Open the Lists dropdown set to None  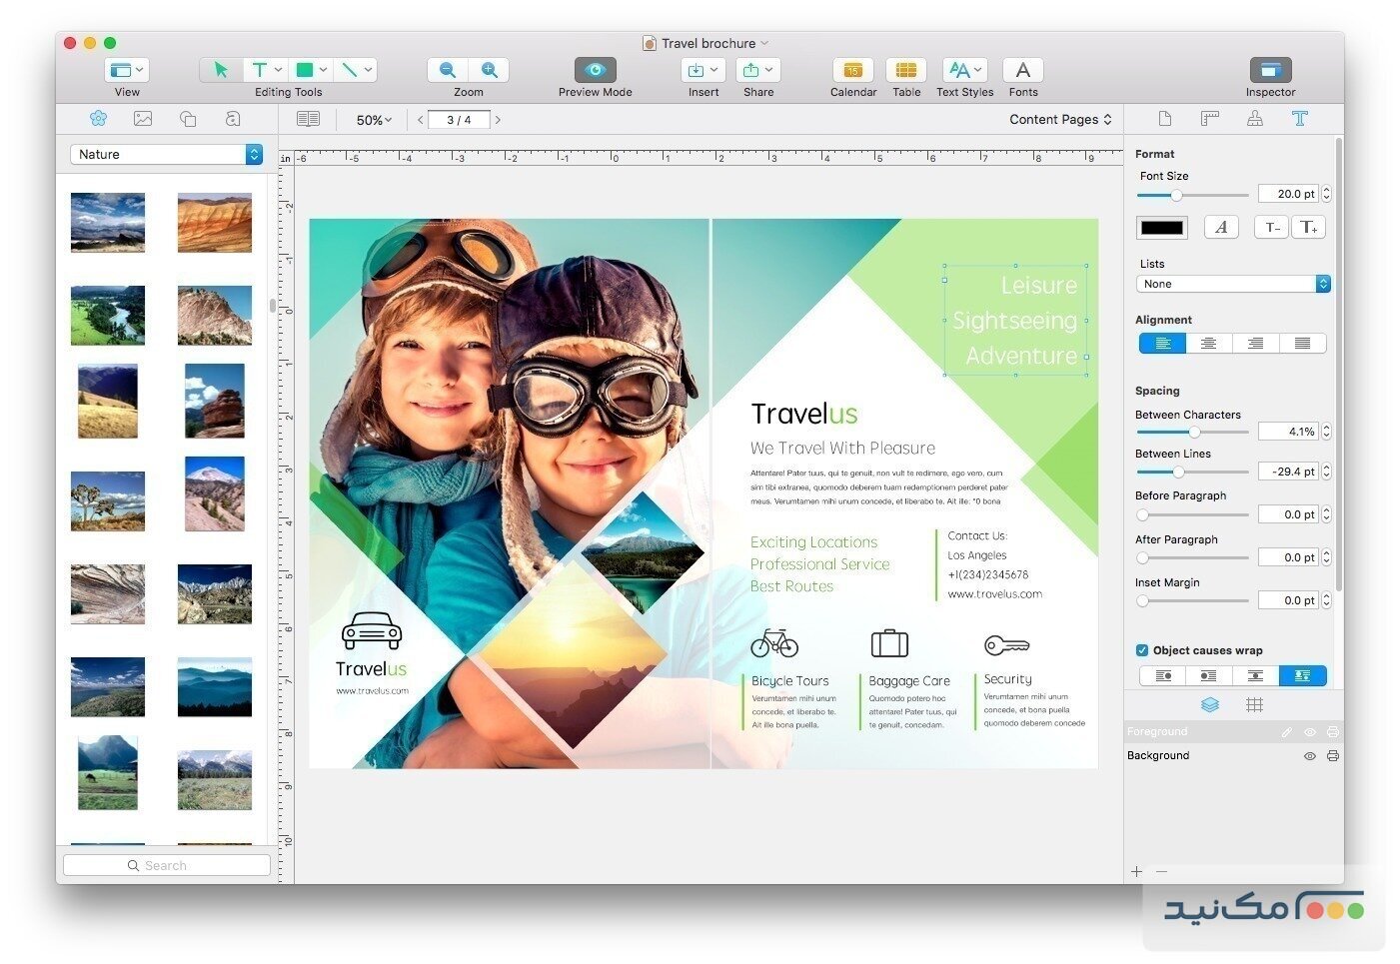tap(1232, 284)
